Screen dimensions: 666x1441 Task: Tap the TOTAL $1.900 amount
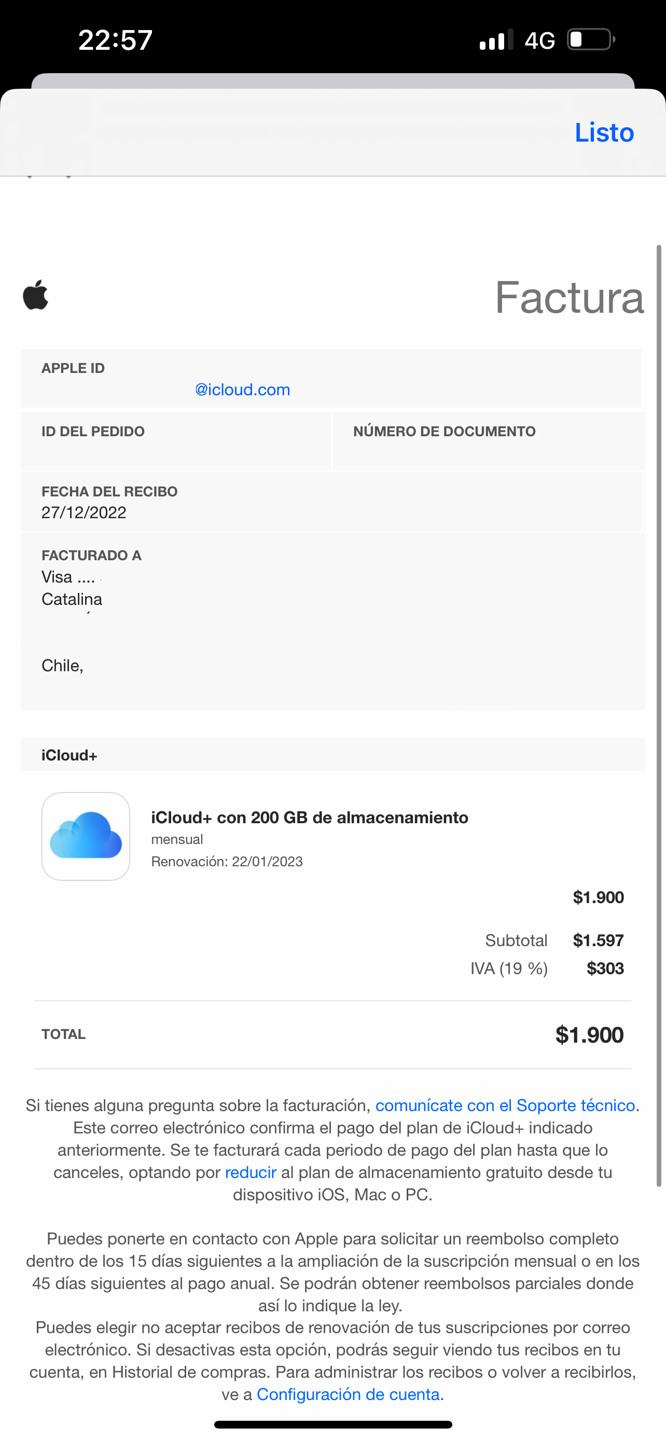(589, 1035)
